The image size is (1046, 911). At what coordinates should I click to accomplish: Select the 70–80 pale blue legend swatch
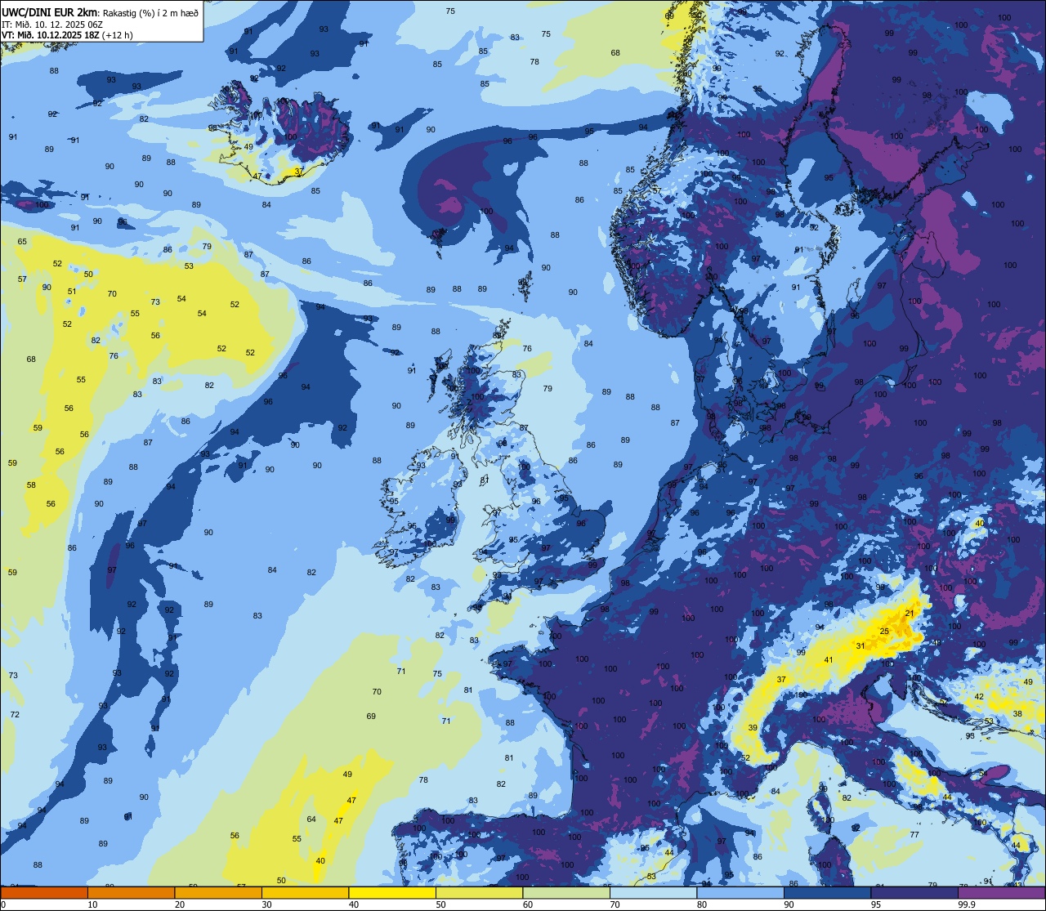tap(653, 893)
